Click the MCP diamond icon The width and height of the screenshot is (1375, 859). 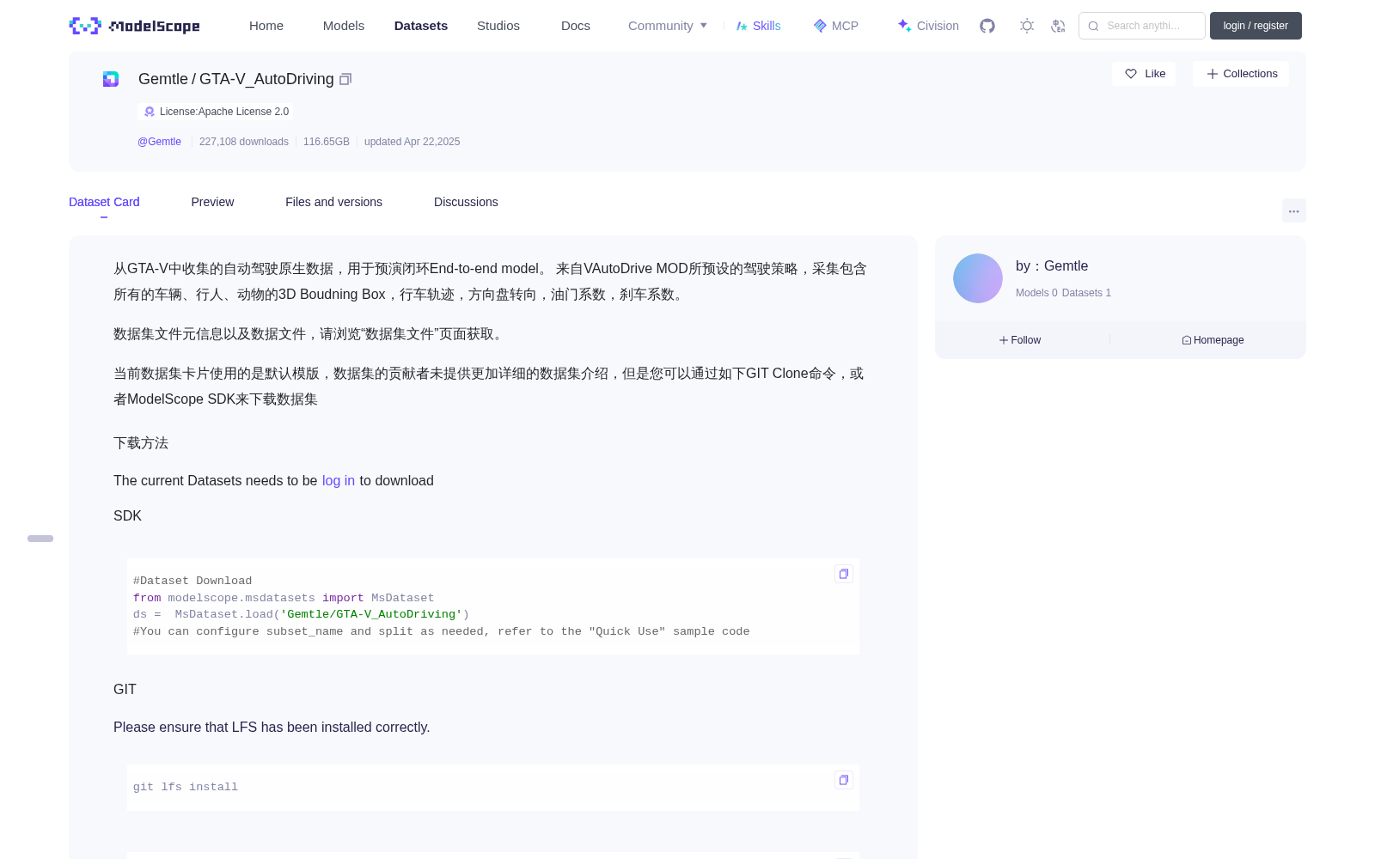tap(820, 26)
